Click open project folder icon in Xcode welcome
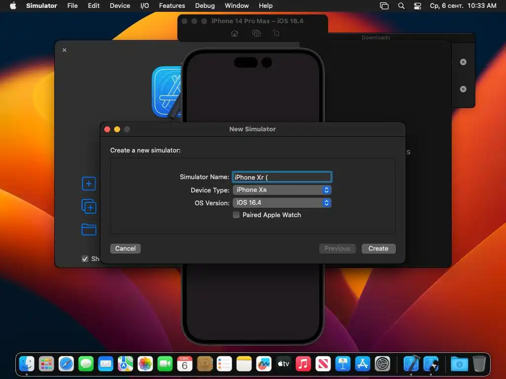The width and height of the screenshot is (506, 379). click(x=89, y=229)
